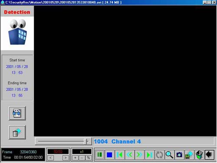
Task: Toggle the loop/repeat playback icon
Action: [159, 155]
